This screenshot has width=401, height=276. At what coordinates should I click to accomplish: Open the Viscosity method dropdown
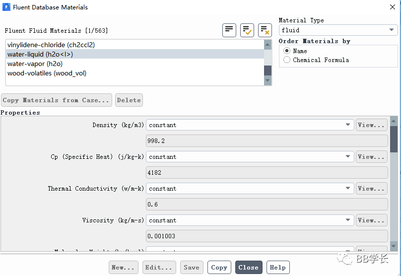click(250, 220)
